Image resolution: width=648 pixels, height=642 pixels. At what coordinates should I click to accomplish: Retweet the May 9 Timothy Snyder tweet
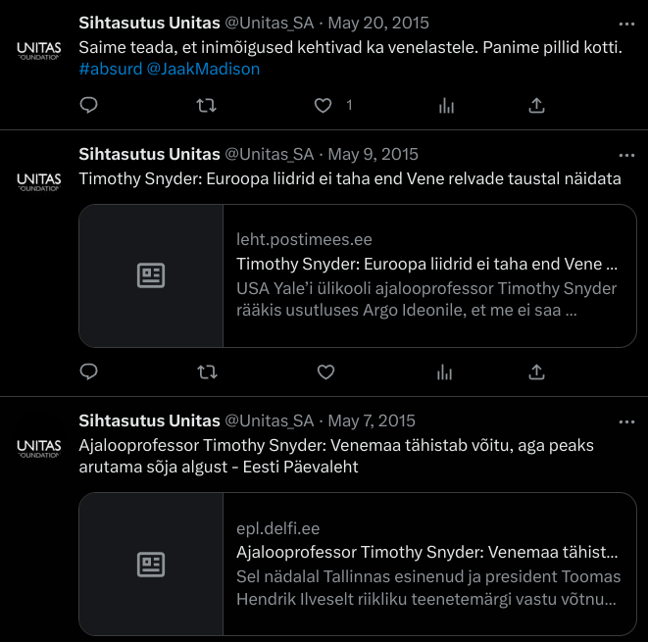click(x=207, y=371)
